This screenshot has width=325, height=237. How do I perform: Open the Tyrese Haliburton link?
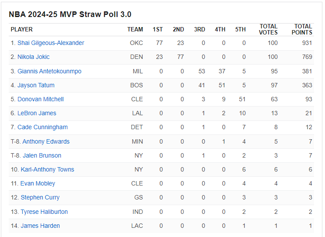44,212
